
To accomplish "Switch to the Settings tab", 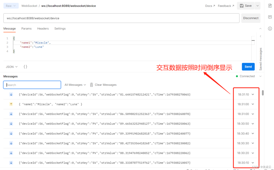I will tap(60, 29).
